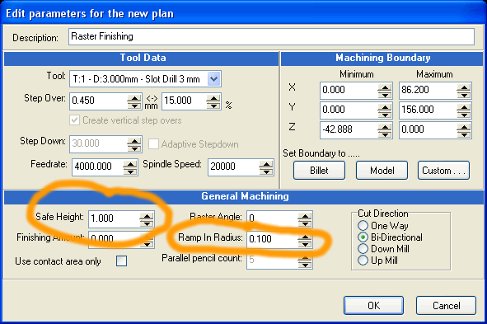Click the Finishing Amount field
Image resolution: width=487 pixels, height=324 pixels.
tap(115, 239)
